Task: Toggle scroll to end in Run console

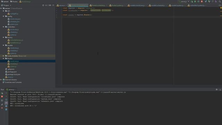Action: click(x=6, y=103)
